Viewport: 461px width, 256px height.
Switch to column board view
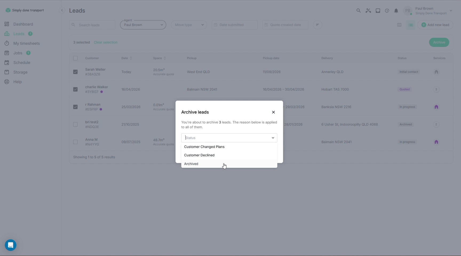[399, 25]
